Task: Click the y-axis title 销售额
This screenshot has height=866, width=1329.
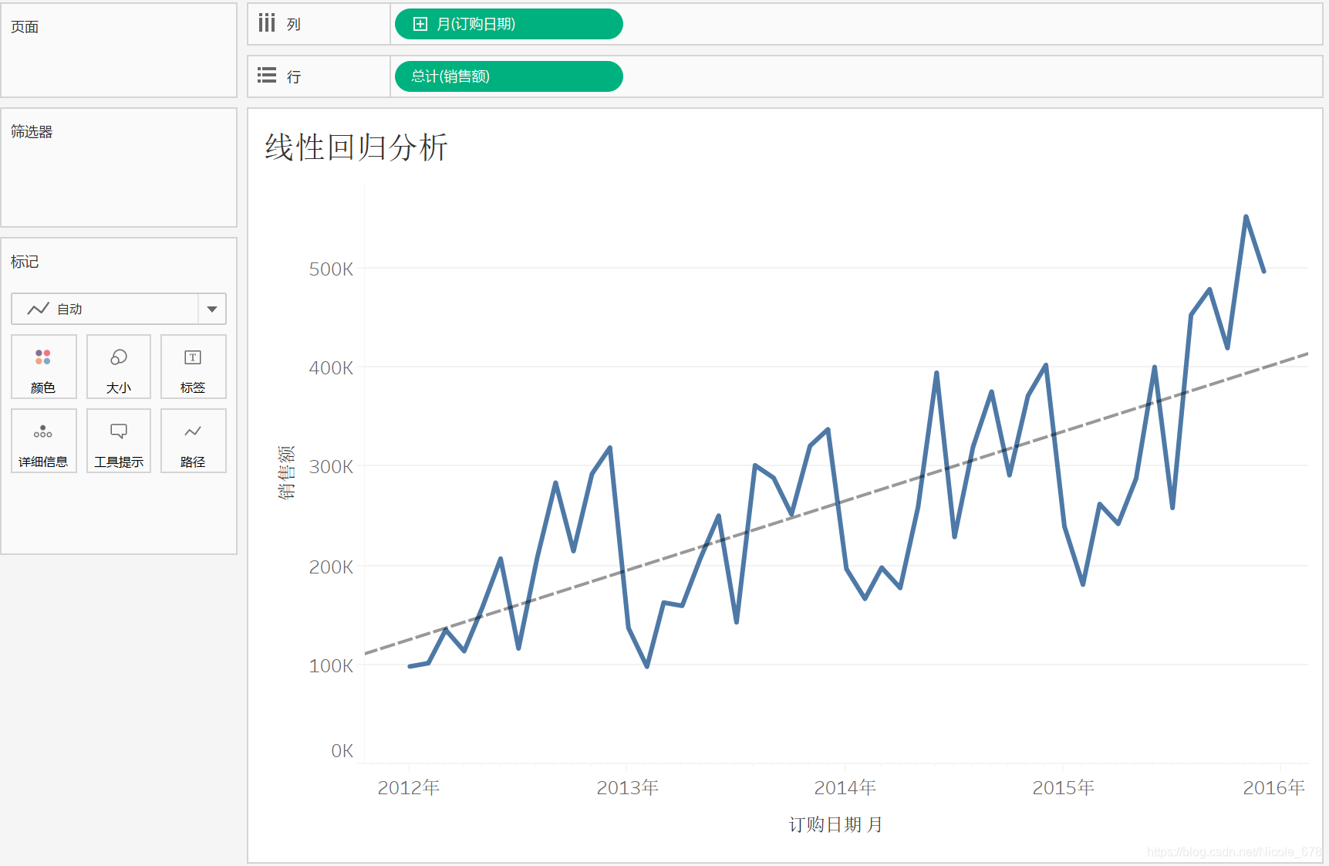Action: click(286, 472)
